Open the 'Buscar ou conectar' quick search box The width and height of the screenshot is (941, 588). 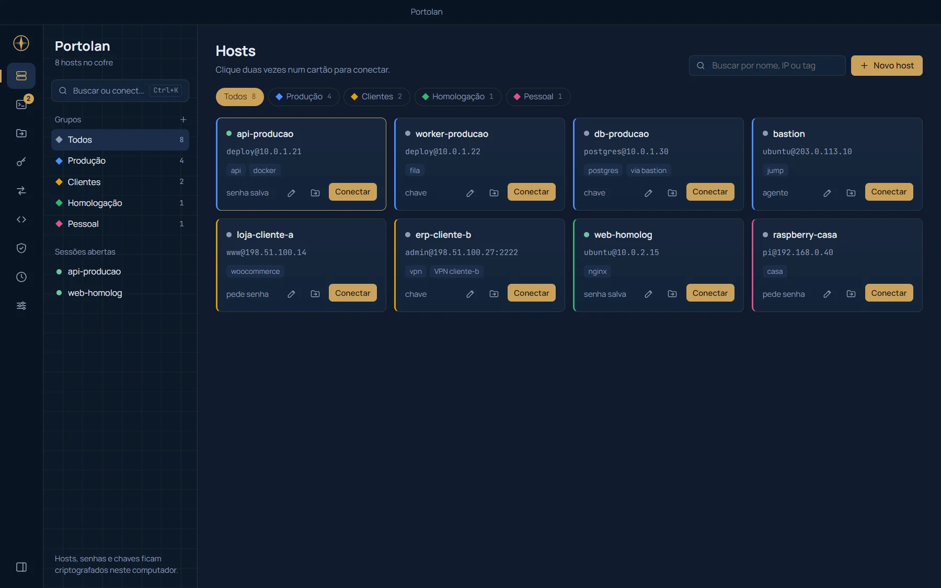tap(120, 90)
